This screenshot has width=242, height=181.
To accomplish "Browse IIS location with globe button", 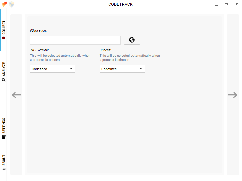I will 132,40.
